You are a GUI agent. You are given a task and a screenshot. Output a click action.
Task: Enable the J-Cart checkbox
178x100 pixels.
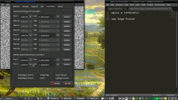38,78
